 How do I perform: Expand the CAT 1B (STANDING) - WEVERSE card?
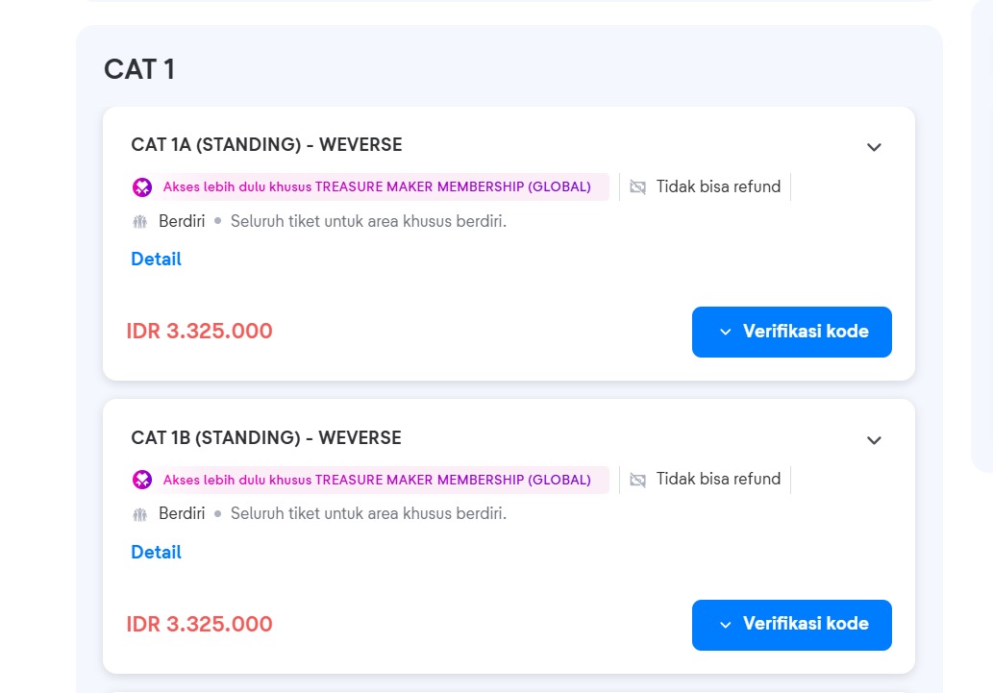pos(874,440)
